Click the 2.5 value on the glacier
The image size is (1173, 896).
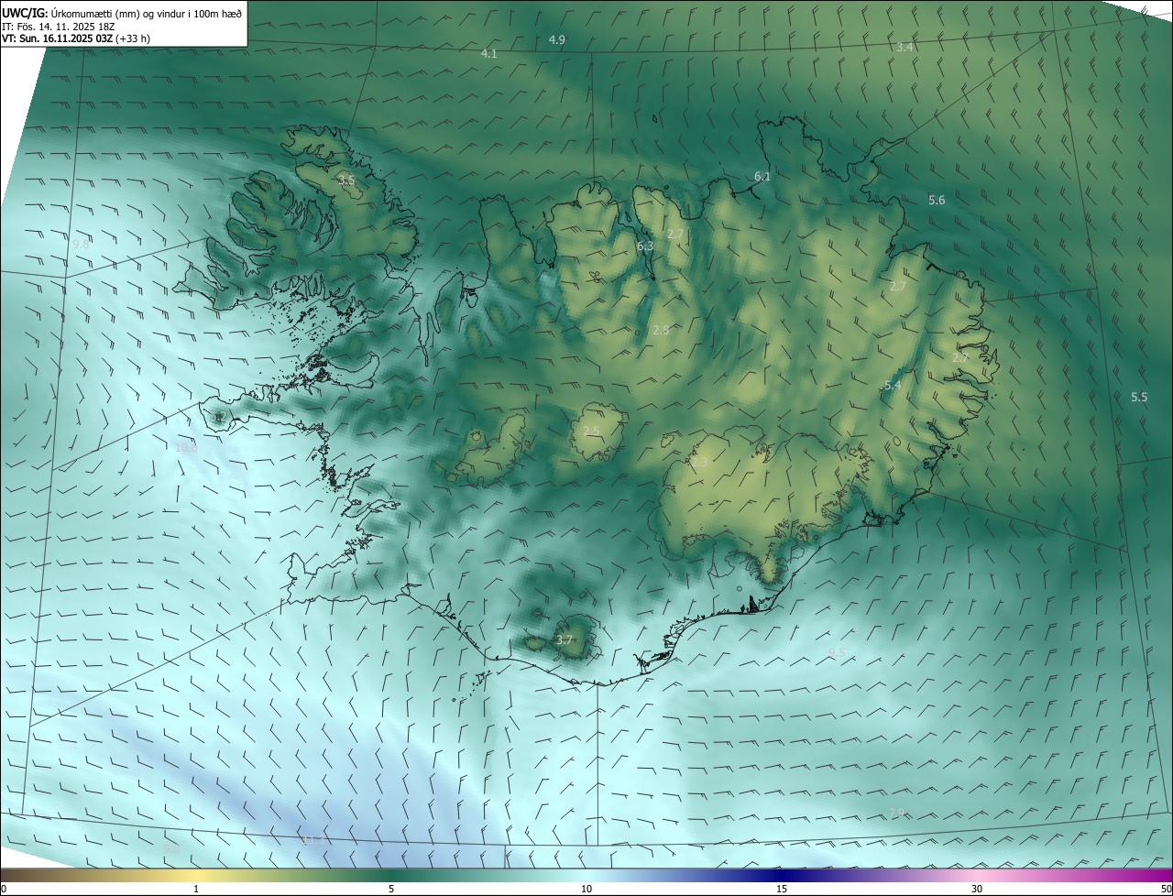592,432
